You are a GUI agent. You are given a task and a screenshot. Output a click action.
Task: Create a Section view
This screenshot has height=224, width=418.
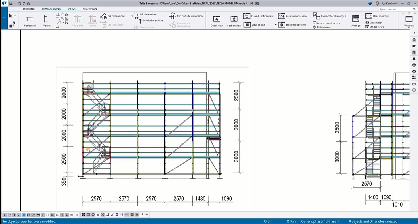click(x=234, y=21)
